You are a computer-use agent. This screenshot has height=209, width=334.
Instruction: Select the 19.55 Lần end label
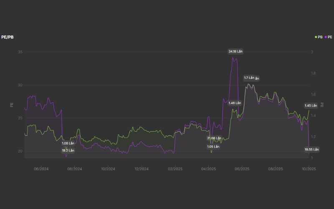[311, 149]
